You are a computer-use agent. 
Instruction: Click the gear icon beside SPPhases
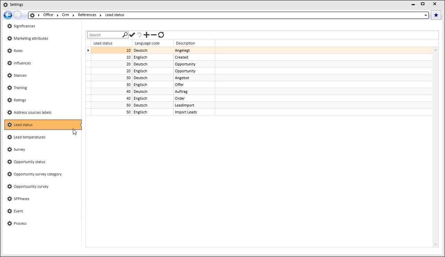pyautogui.click(x=10, y=199)
